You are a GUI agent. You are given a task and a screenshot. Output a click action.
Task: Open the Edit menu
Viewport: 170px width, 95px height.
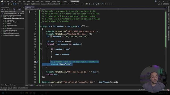[x=8, y=1]
